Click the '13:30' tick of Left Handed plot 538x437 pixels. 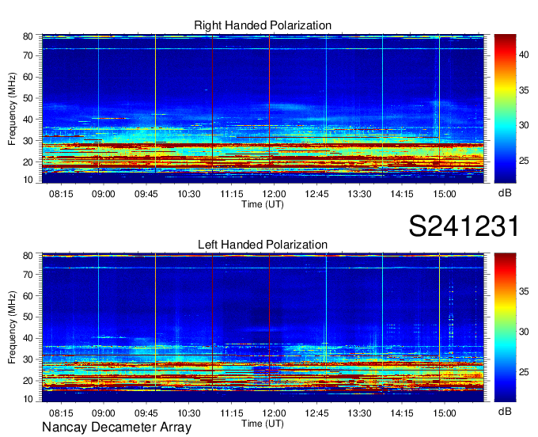pos(359,413)
